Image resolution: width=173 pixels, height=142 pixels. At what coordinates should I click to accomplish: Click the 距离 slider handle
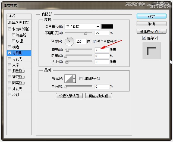click(67, 50)
